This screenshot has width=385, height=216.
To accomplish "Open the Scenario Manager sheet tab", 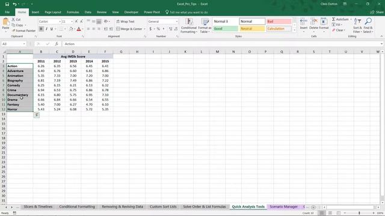I will (x=283, y=206).
